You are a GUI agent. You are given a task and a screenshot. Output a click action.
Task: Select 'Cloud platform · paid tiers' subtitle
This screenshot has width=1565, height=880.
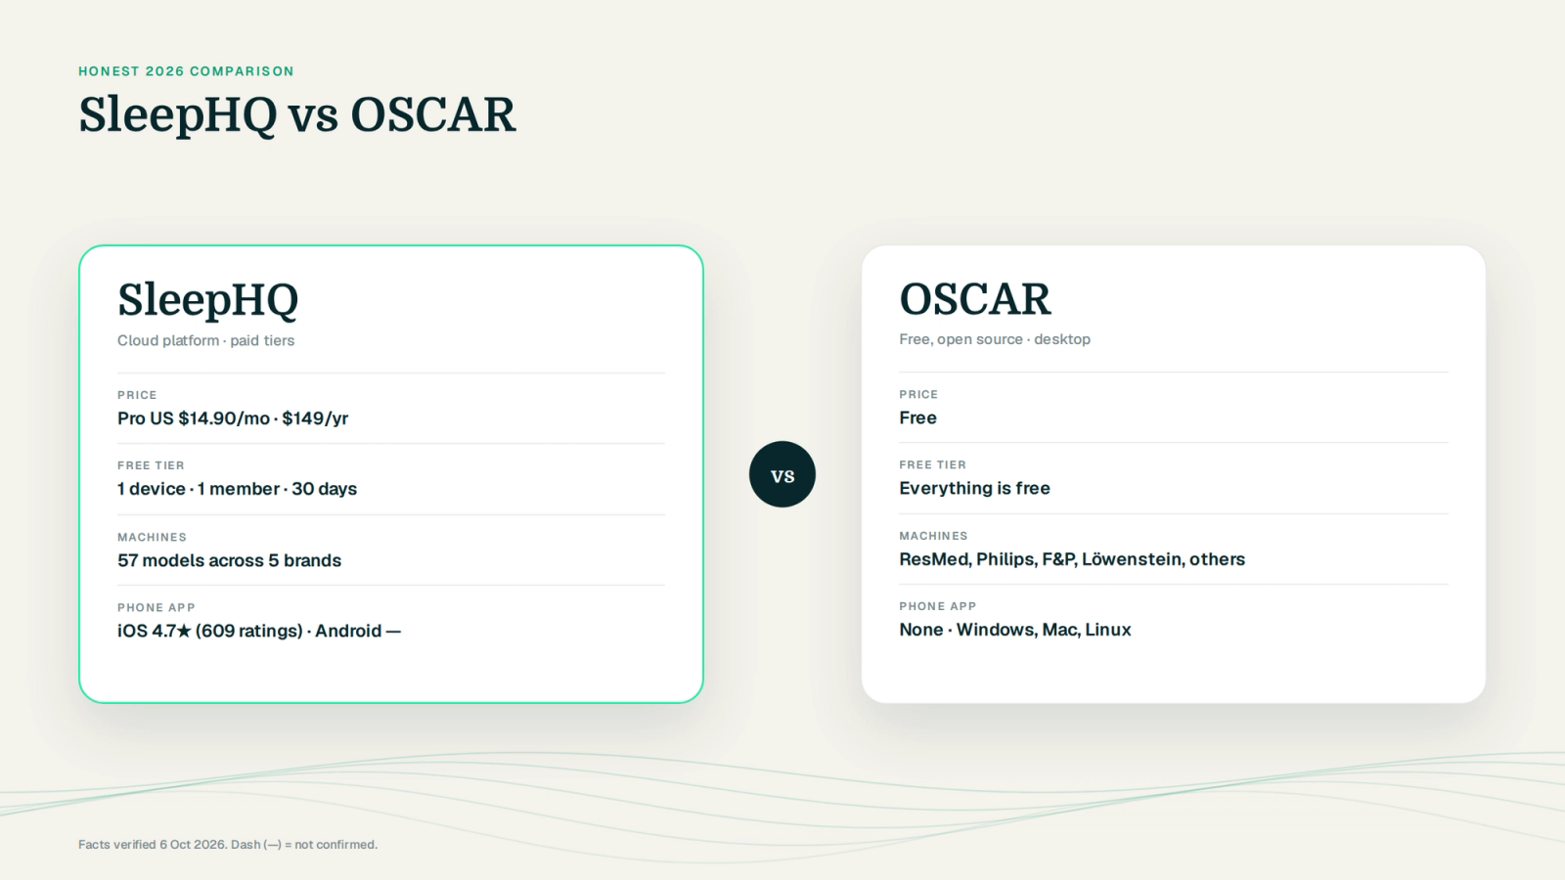(205, 340)
